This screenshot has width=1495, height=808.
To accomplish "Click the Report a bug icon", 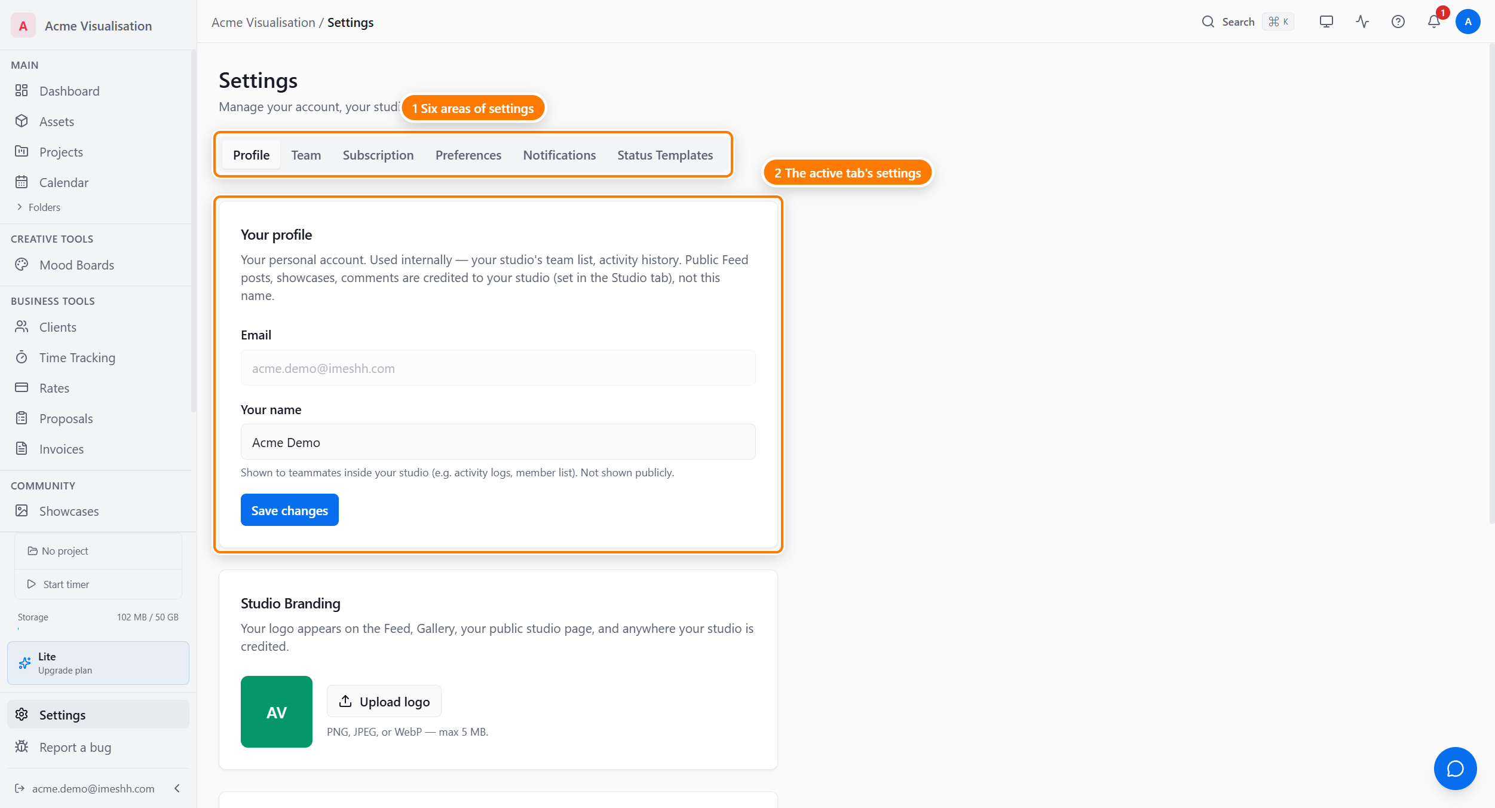I will coord(22,746).
